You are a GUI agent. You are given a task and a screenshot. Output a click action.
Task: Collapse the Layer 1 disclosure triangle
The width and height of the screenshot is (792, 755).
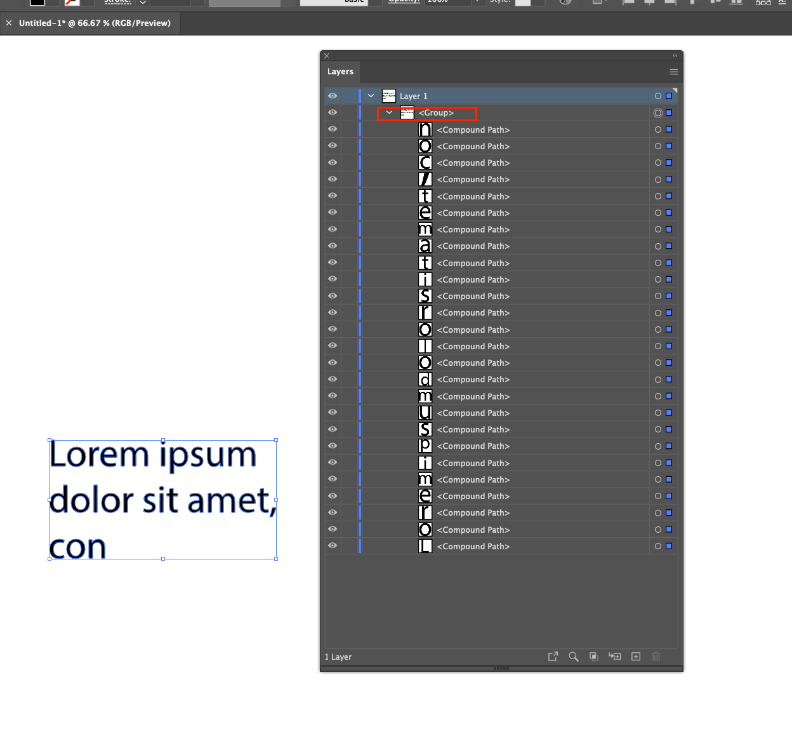click(x=371, y=95)
